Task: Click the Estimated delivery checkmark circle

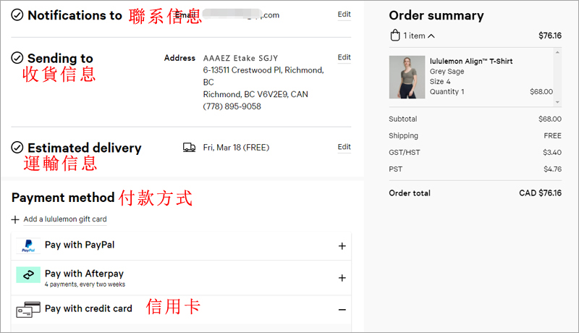Action: point(17,147)
